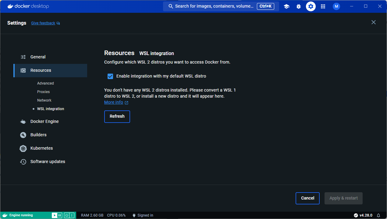Open the Software updates section
This screenshot has width=387, height=219.
pyautogui.click(x=50, y=162)
